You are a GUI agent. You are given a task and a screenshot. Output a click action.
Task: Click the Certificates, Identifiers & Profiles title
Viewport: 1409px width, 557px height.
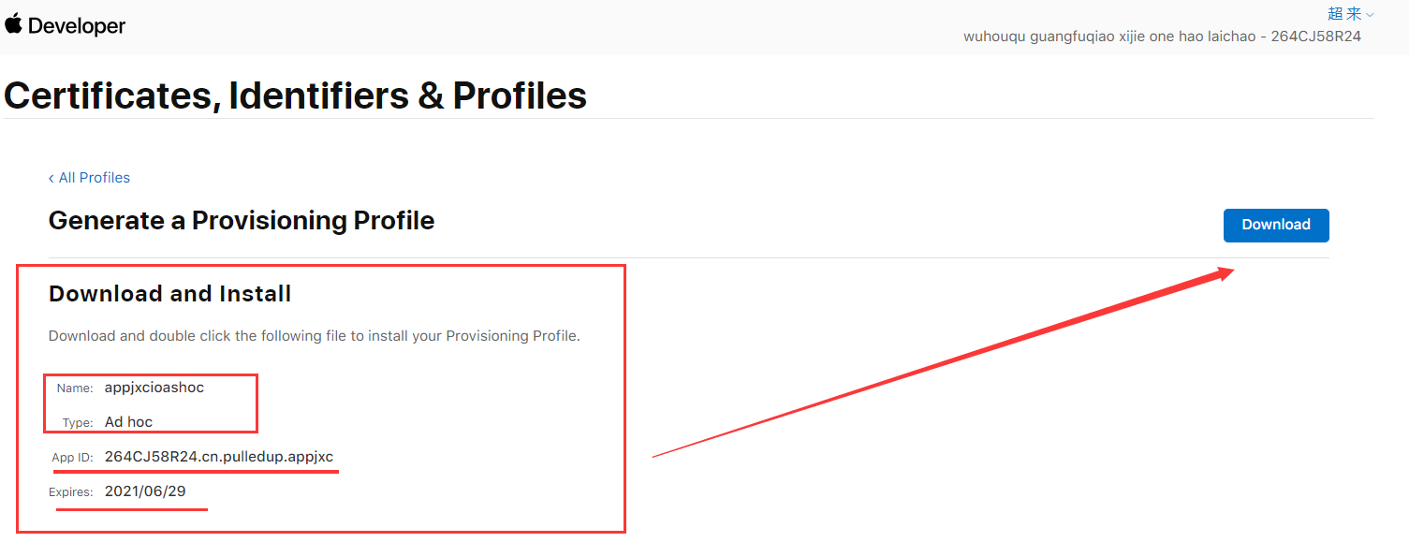pyautogui.click(x=295, y=95)
